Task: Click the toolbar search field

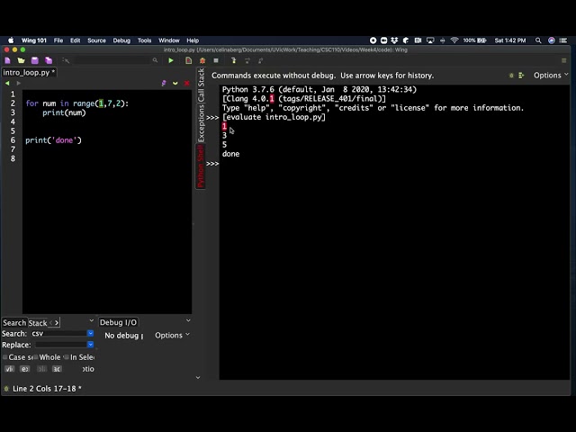Action: (112, 60)
